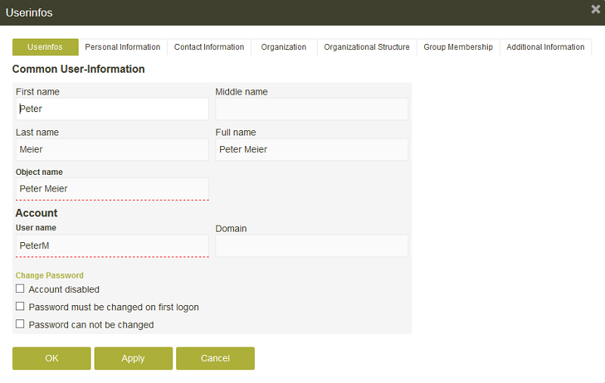The image size is (605, 383).
Task: Click the OK button
Action: 51,358
